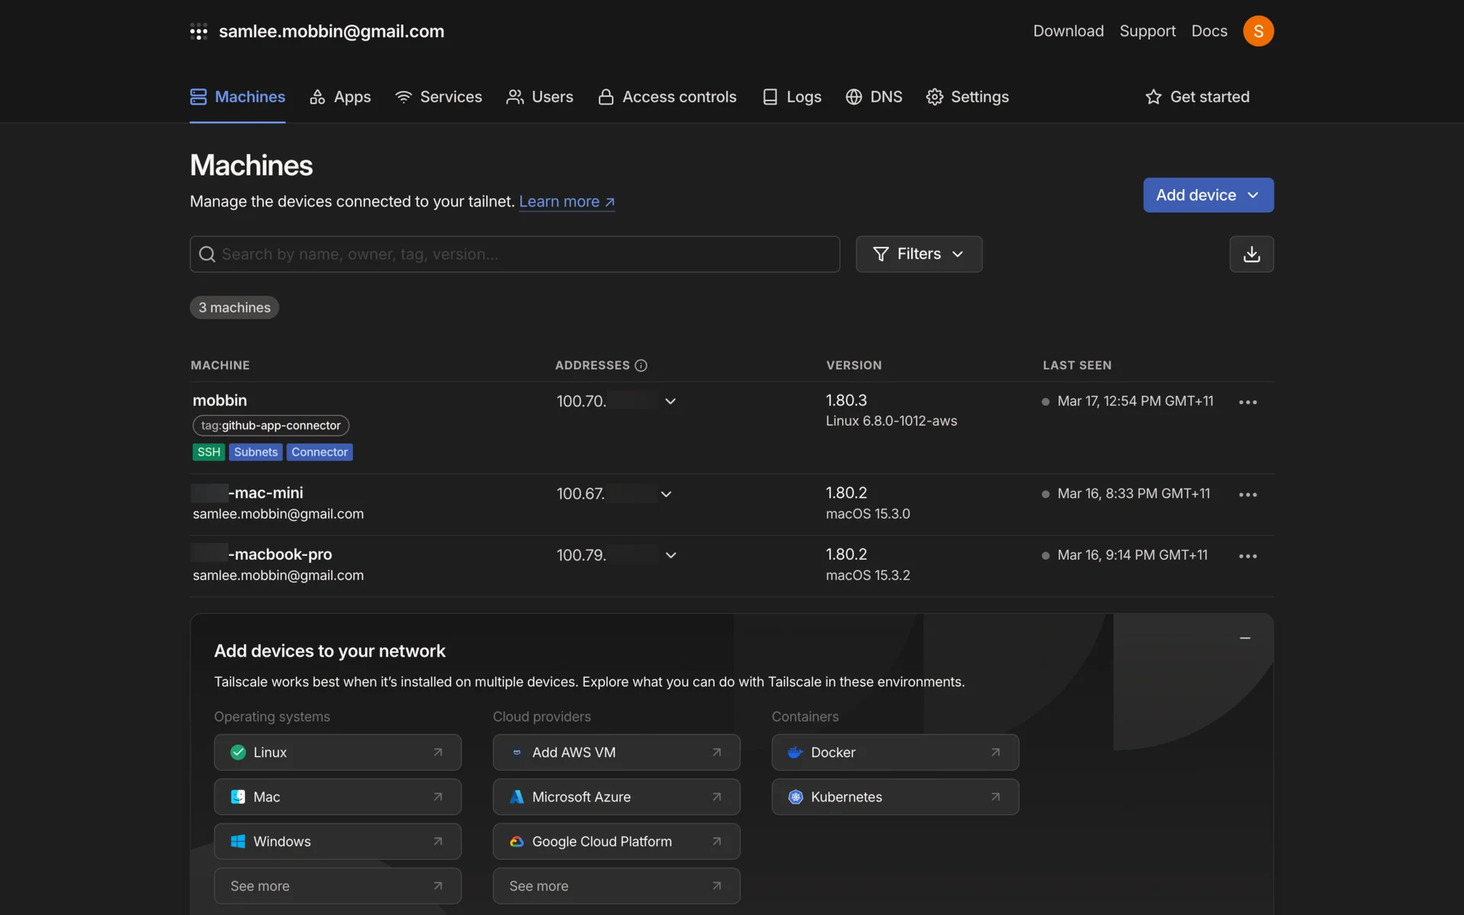Focus the machine search field
This screenshot has height=915, width=1464.
point(515,254)
